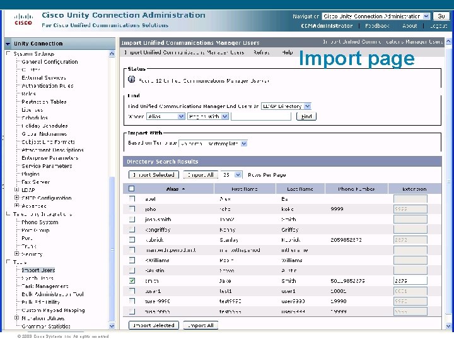The image size is (454, 341).
Task: Check the SAustin row checkbox
Action: tap(132, 270)
